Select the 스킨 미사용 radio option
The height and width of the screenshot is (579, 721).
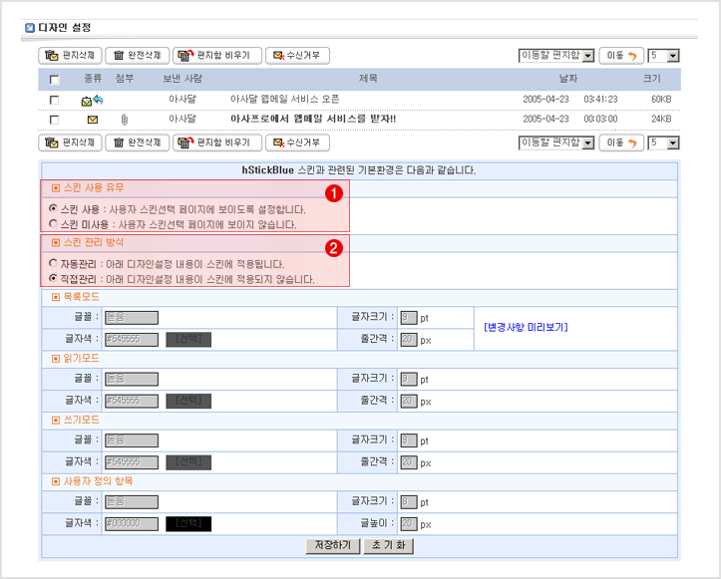53,224
